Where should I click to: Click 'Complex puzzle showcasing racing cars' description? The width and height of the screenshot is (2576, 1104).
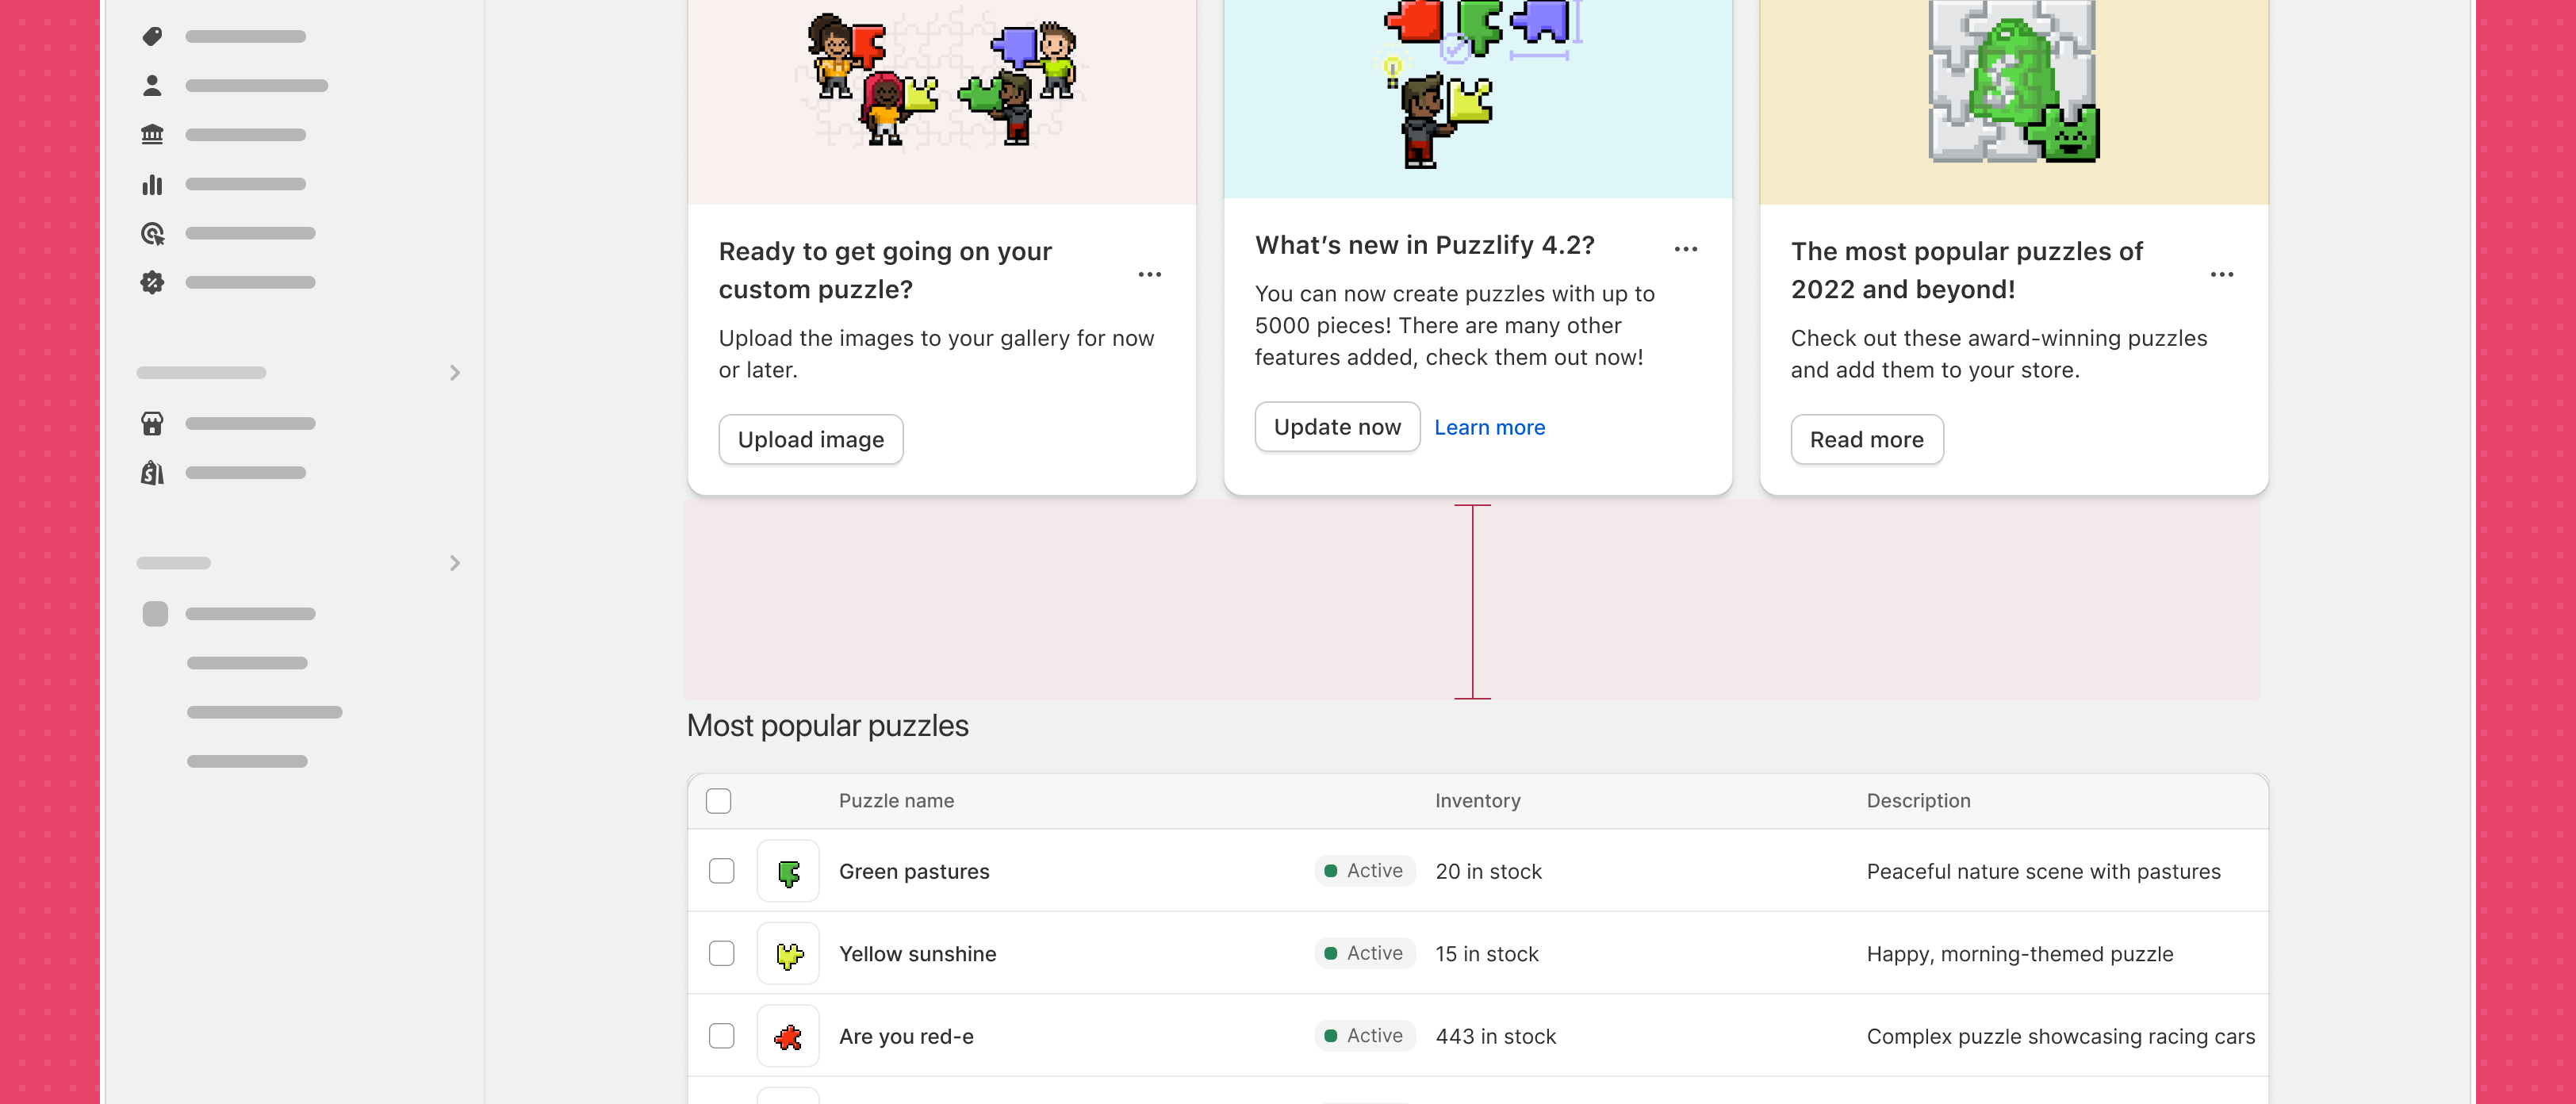pyautogui.click(x=2060, y=1036)
